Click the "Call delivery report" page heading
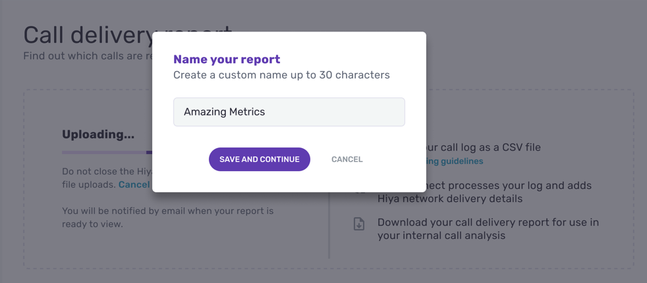This screenshot has height=283, width=647. pyautogui.click(x=87, y=36)
